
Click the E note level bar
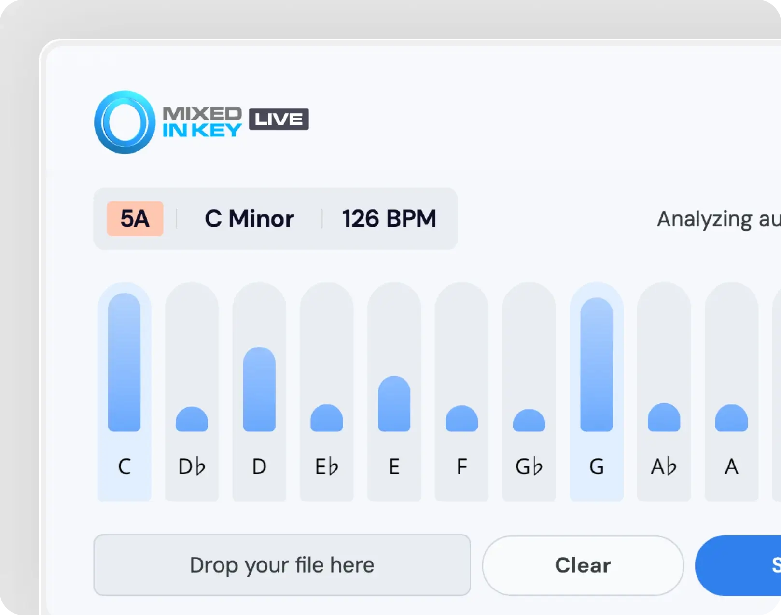(394, 404)
